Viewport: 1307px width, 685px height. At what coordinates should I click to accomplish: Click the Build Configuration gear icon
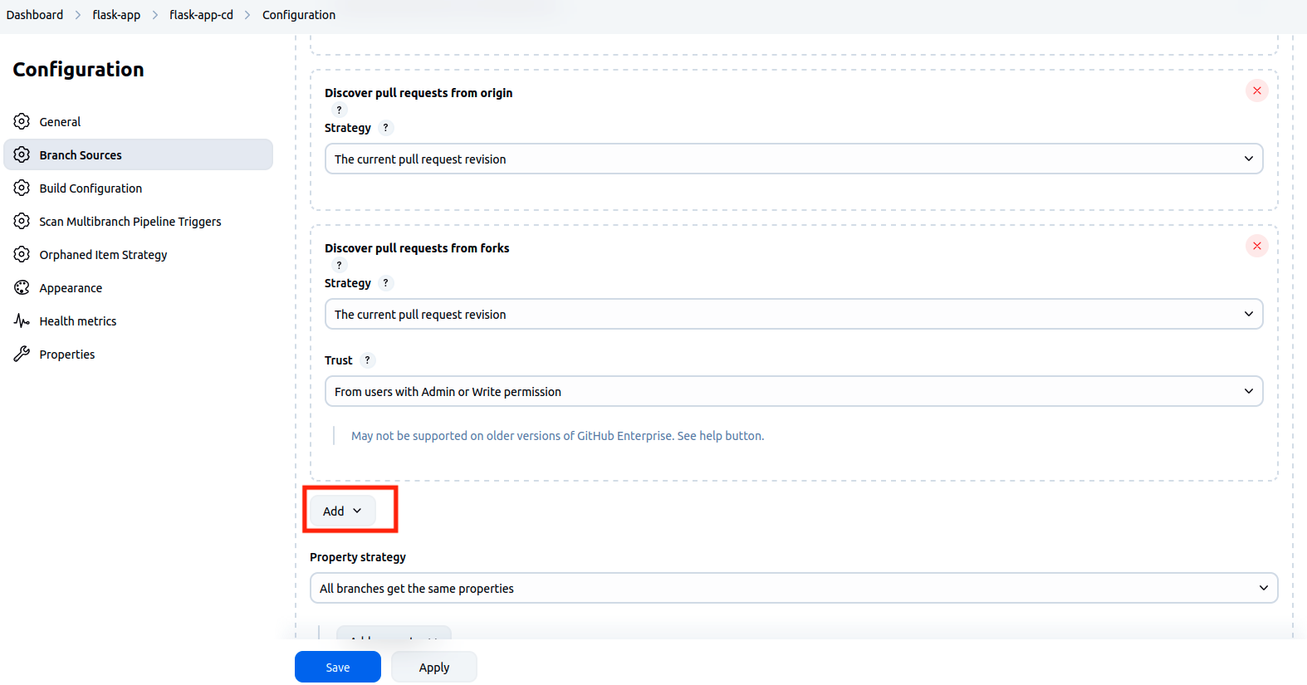[22, 188]
